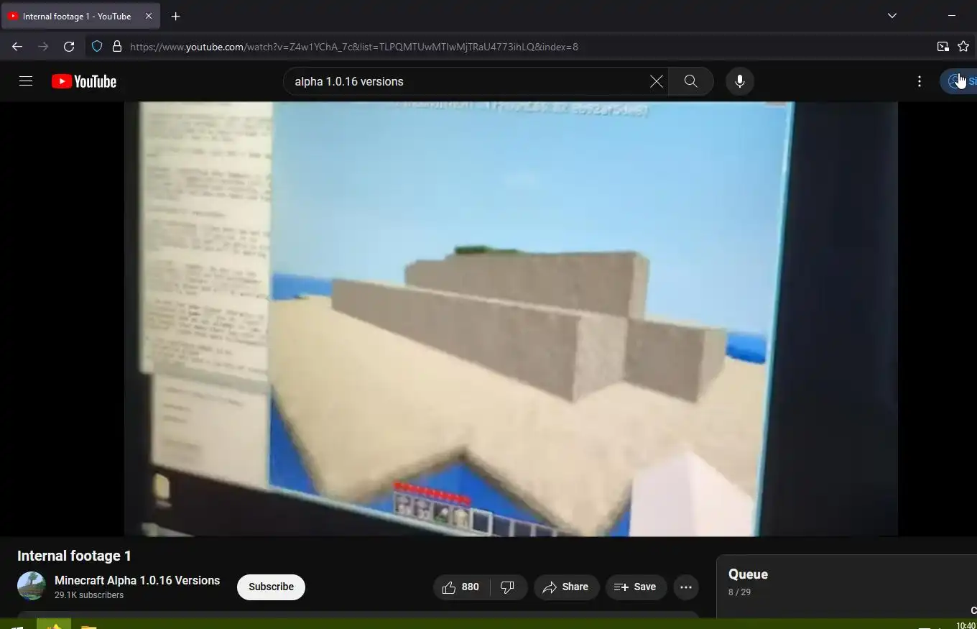Start voice search with the microphone
The width and height of the screenshot is (977, 629).
pos(739,81)
